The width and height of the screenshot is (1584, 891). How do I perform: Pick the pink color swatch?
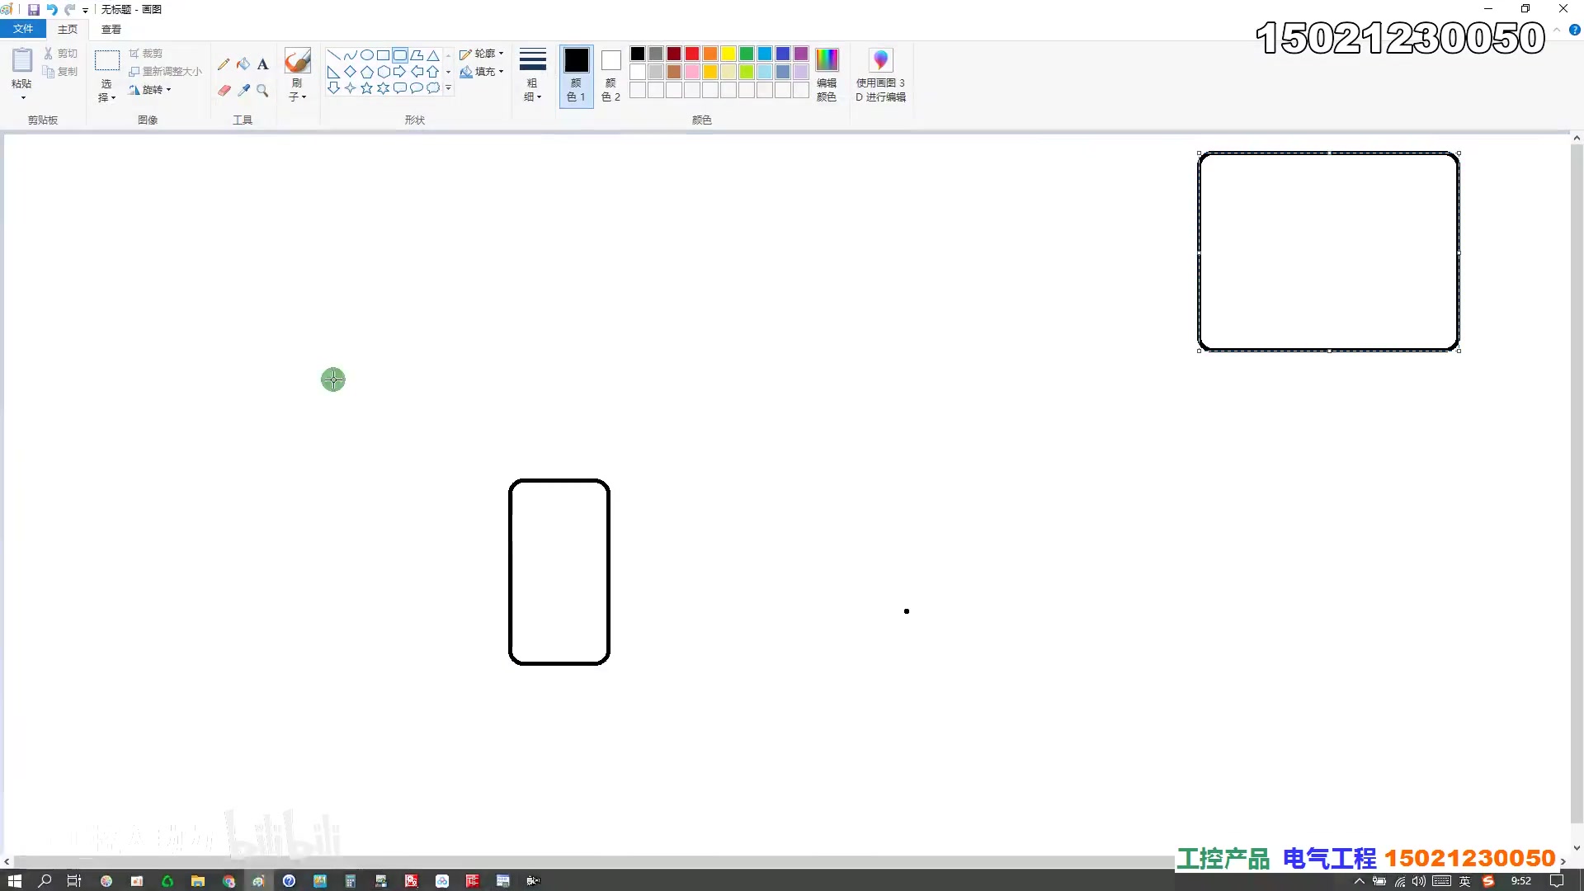tap(692, 72)
